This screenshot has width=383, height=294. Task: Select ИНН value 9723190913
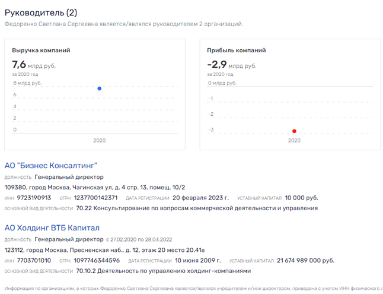pos(34,198)
